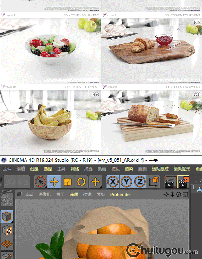This screenshot has height=259, width=202.
Task: Select the Workplane mode icon
Action: (7, 244)
